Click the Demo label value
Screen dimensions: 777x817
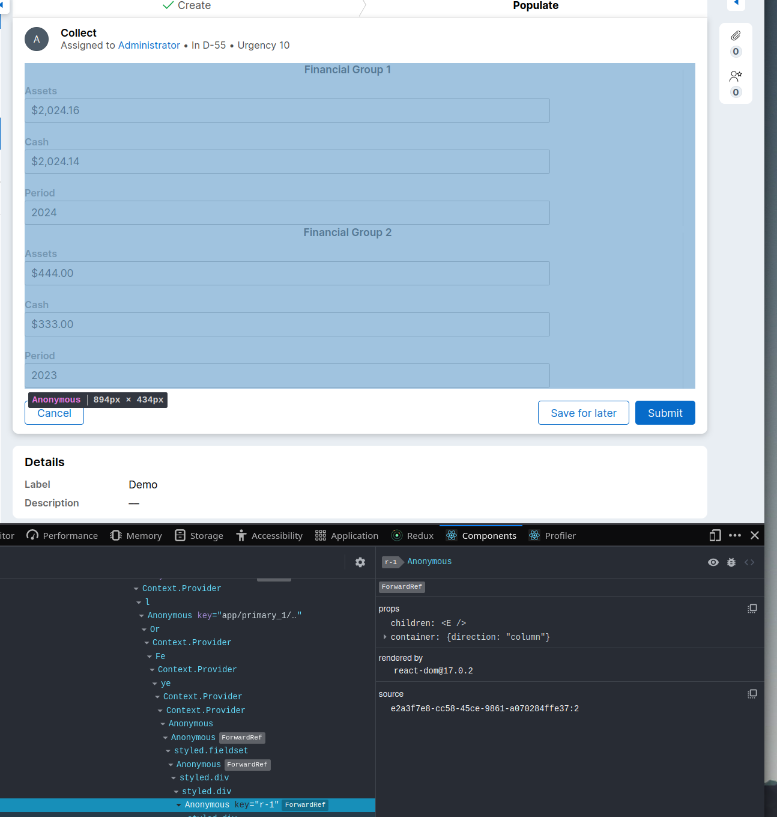[x=143, y=485]
